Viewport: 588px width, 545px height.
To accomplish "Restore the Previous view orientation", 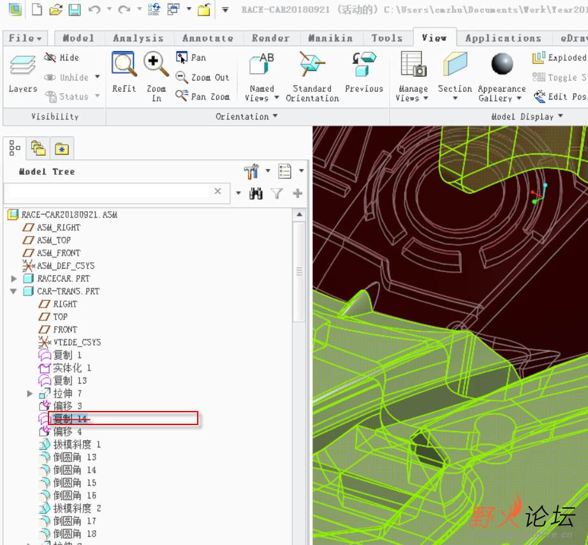I will (x=364, y=73).
